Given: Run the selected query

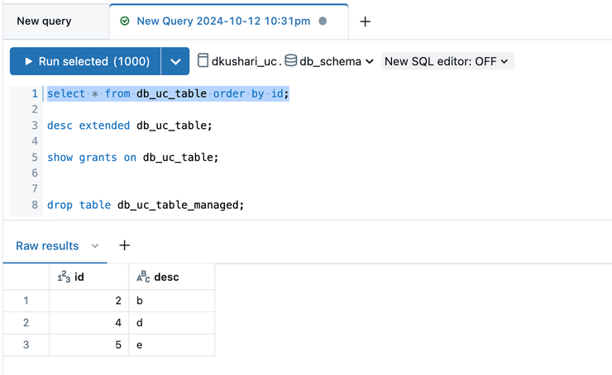Looking at the screenshot, I should click(x=85, y=61).
